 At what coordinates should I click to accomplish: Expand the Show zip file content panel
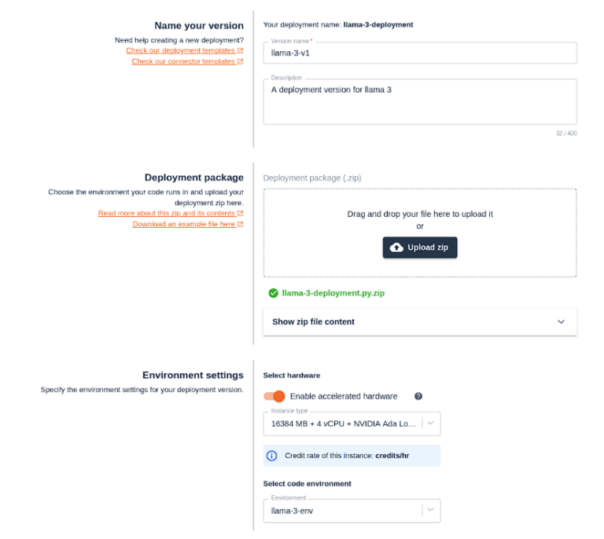[420, 321]
